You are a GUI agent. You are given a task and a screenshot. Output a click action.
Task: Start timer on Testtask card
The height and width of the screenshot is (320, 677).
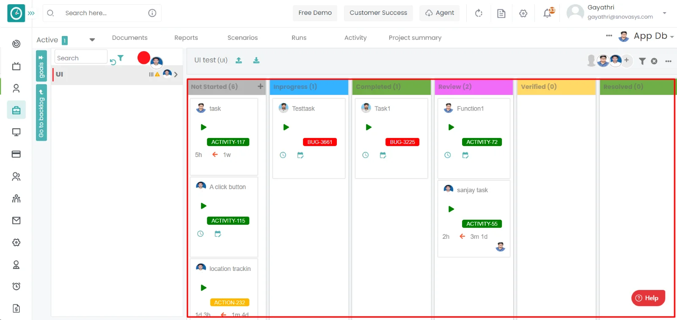(286, 127)
